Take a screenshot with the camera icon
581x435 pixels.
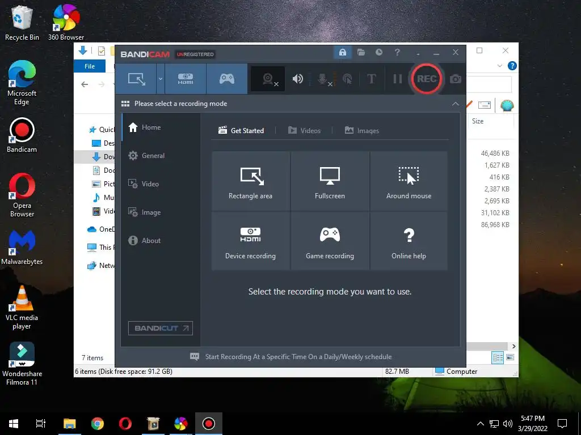click(x=456, y=79)
